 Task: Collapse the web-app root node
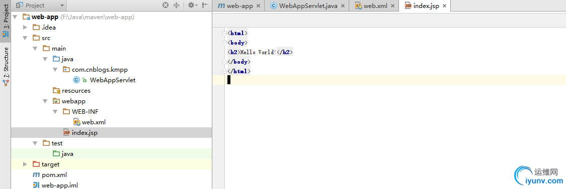click(15, 17)
